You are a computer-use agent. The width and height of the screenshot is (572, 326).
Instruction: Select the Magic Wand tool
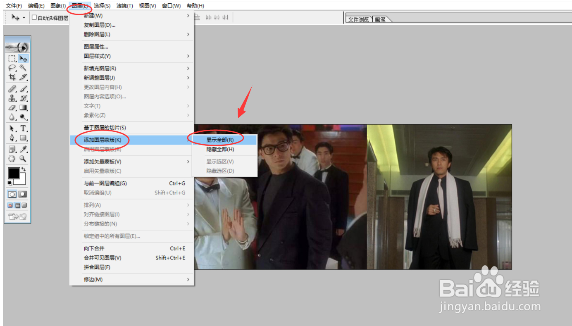(23, 68)
